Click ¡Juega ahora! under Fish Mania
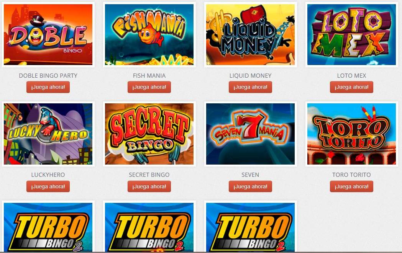Viewport: 402px width, 253px height. tap(149, 87)
